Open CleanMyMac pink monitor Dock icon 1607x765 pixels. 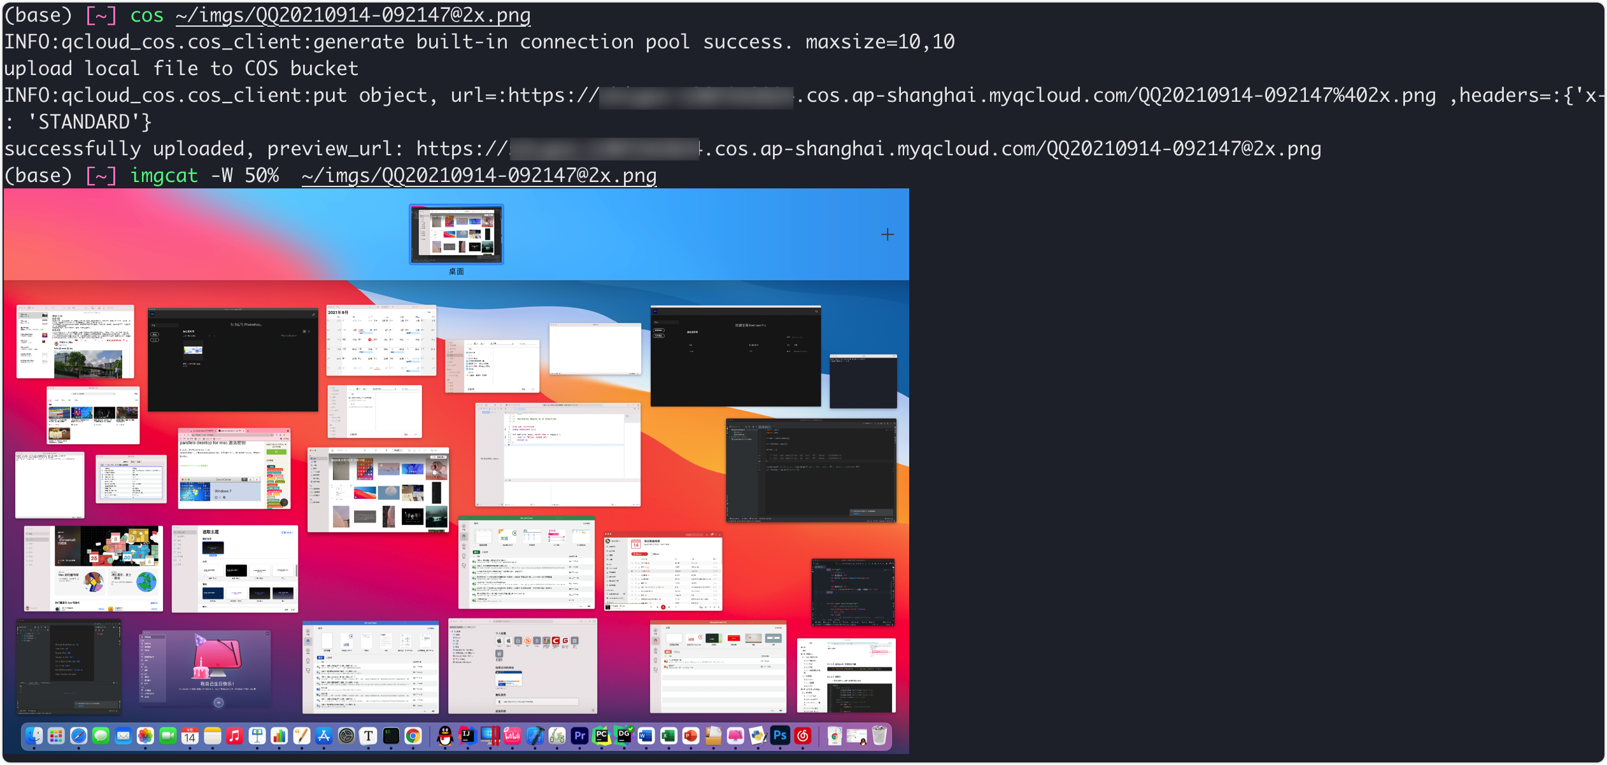click(x=735, y=736)
